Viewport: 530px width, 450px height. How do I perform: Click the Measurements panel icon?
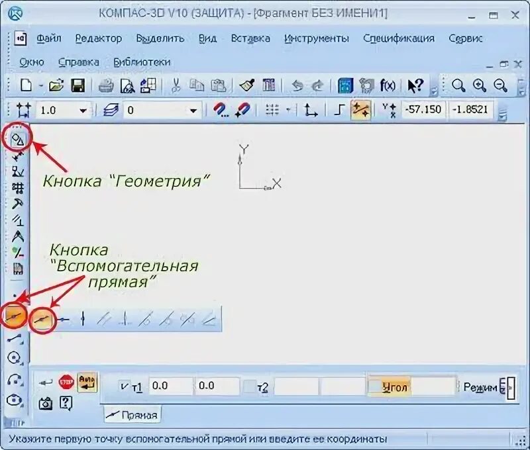(x=18, y=236)
